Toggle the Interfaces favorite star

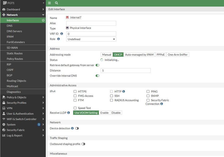[43, 20]
